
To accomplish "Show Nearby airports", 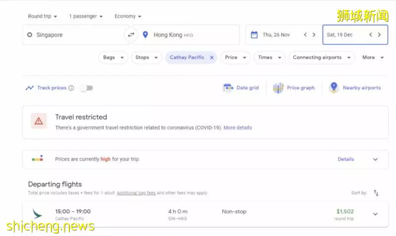I will tap(362, 88).
